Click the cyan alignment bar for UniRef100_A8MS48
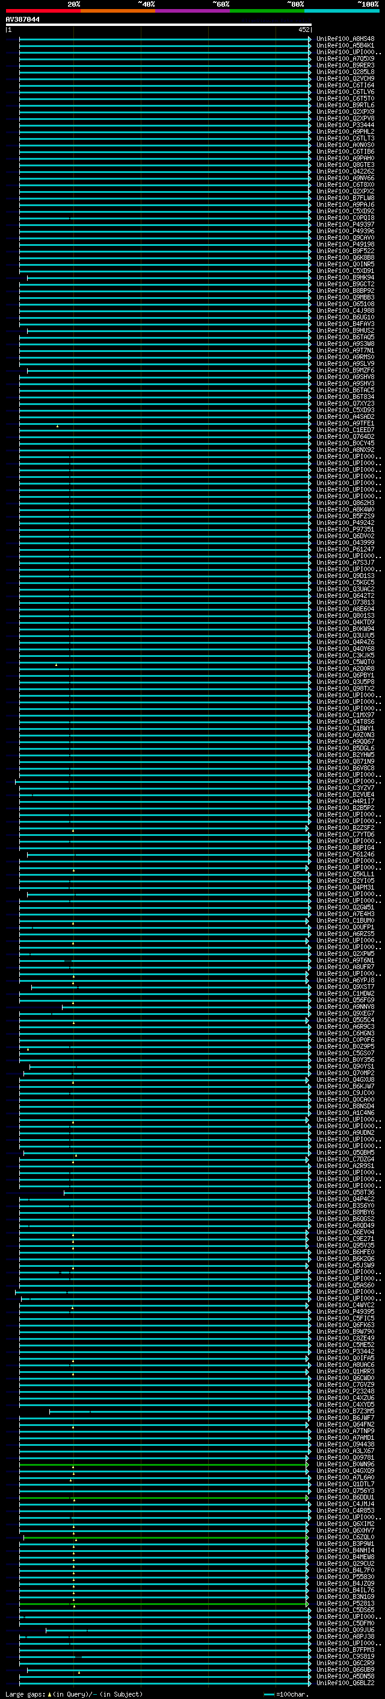385x1699 pixels. click(x=165, y=39)
